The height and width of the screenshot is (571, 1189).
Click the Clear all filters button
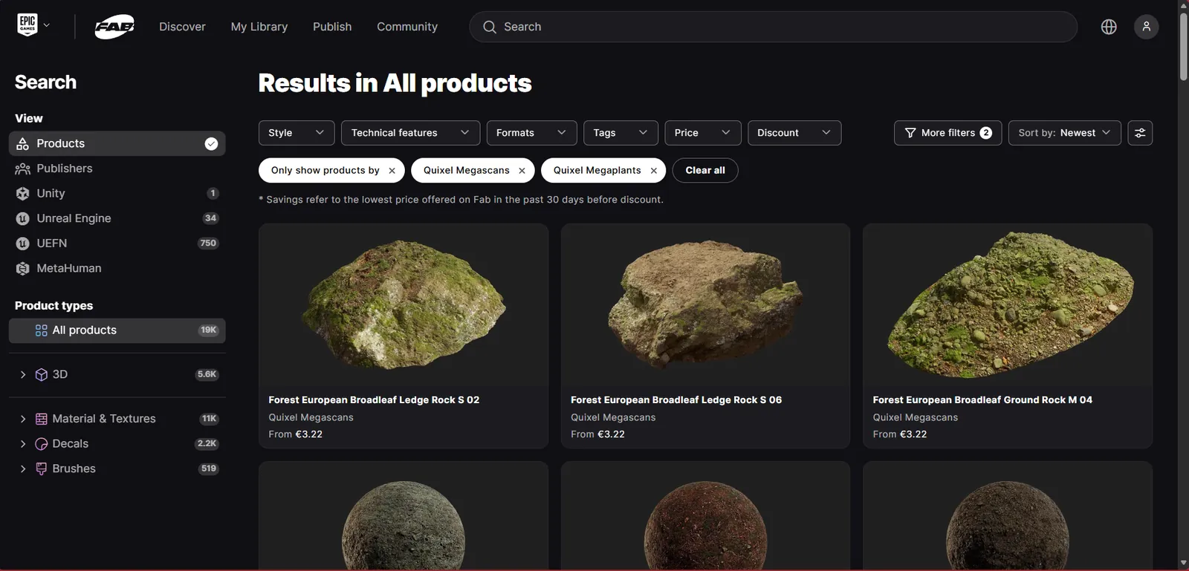pyautogui.click(x=704, y=171)
